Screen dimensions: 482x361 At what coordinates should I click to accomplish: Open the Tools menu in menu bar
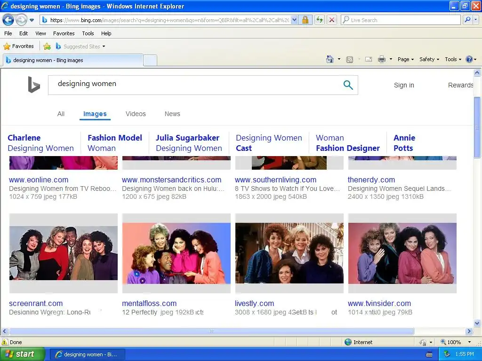pyautogui.click(x=88, y=33)
